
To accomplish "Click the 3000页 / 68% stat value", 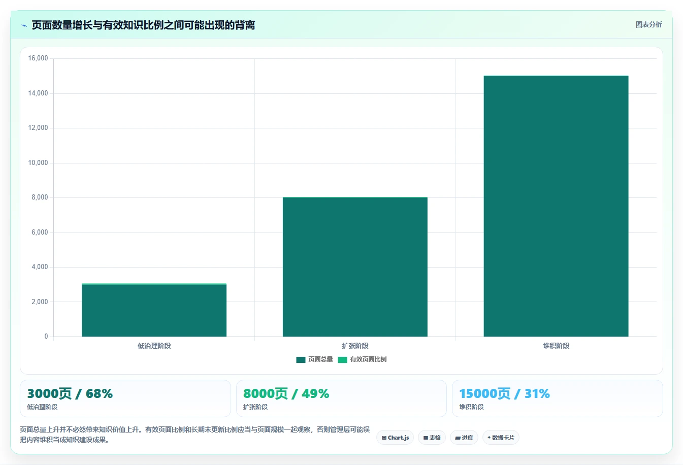I will click(70, 393).
